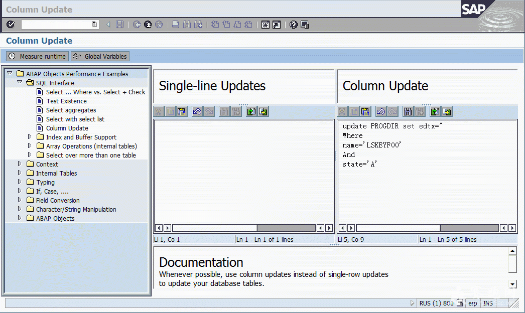525x313 pixels.
Task: Open the command field history dropdown
Action: pyautogui.click(x=94, y=25)
